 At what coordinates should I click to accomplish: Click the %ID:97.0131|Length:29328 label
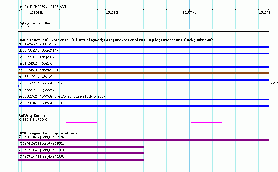[41, 157]
